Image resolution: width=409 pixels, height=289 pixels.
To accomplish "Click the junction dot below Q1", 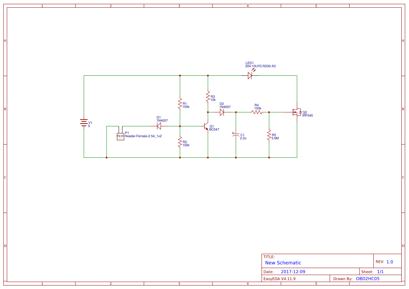I will 208,158.
